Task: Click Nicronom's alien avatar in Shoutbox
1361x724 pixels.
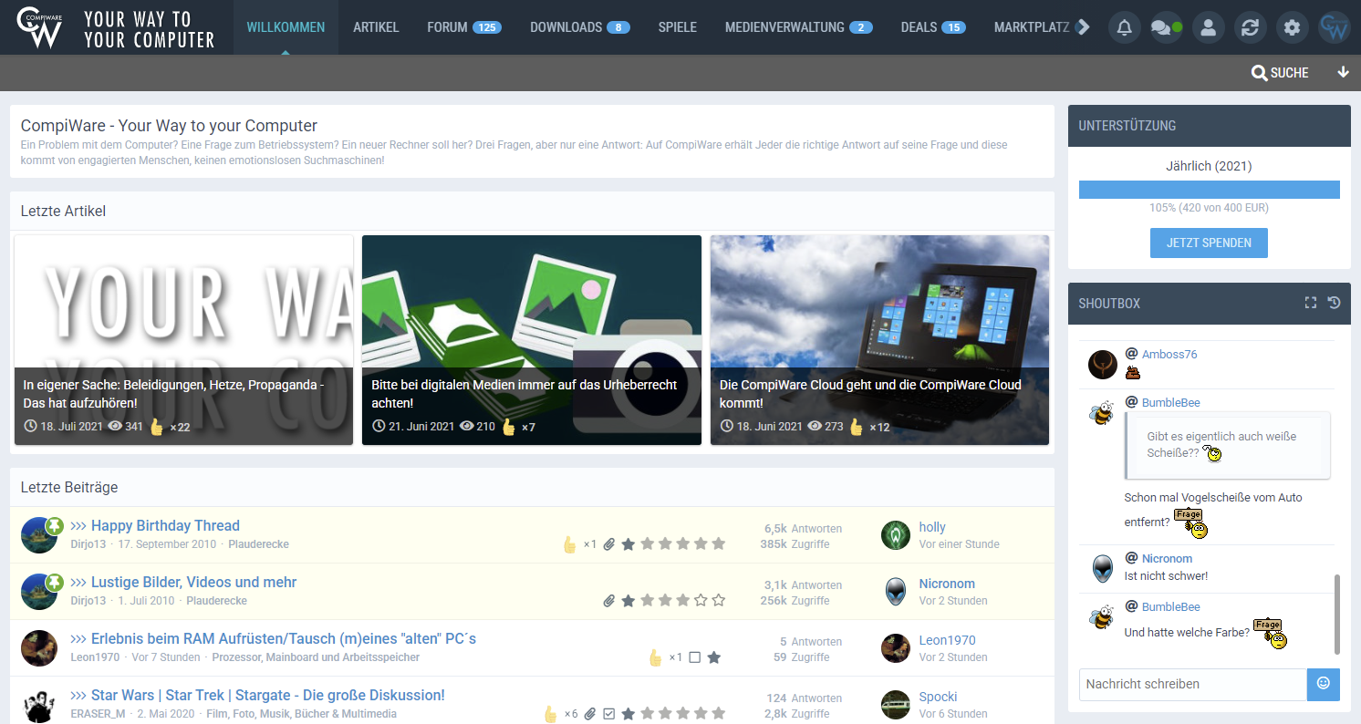Action: point(1103,569)
